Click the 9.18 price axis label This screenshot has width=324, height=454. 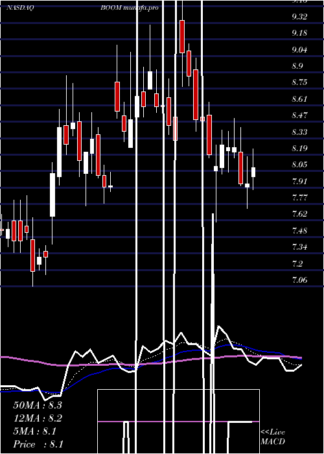click(x=299, y=33)
